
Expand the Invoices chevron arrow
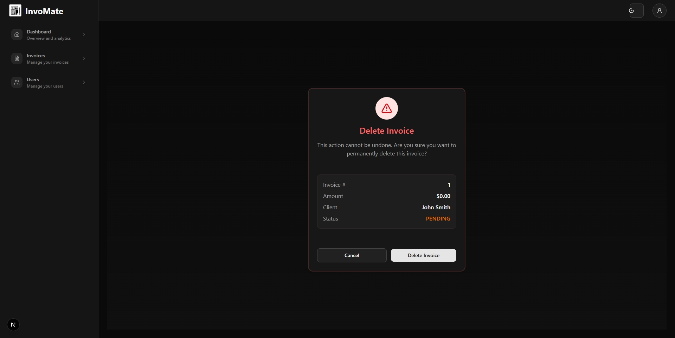(84, 58)
